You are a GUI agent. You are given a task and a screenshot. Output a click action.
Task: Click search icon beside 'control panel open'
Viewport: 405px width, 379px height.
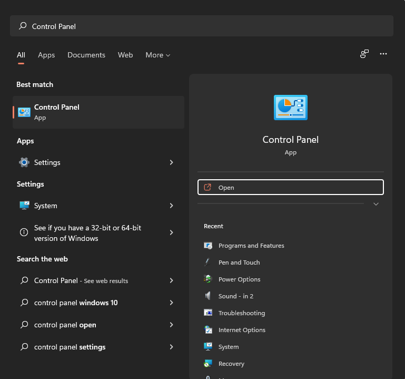pyautogui.click(x=24, y=325)
